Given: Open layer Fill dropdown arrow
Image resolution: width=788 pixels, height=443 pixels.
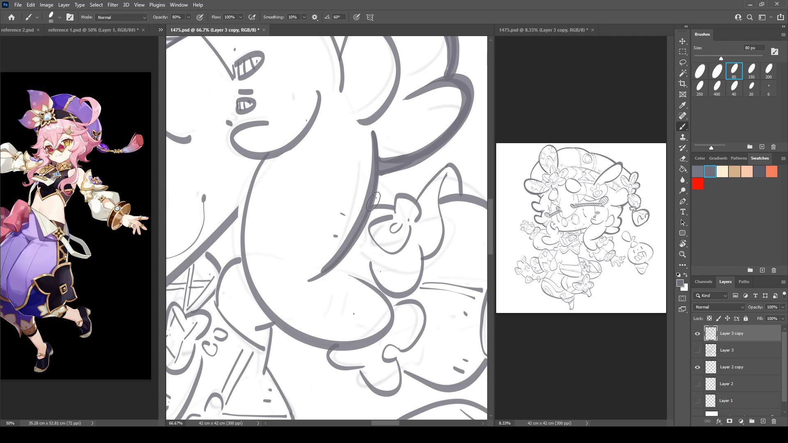Looking at the screenshot, I should click(x=783, y=318).
